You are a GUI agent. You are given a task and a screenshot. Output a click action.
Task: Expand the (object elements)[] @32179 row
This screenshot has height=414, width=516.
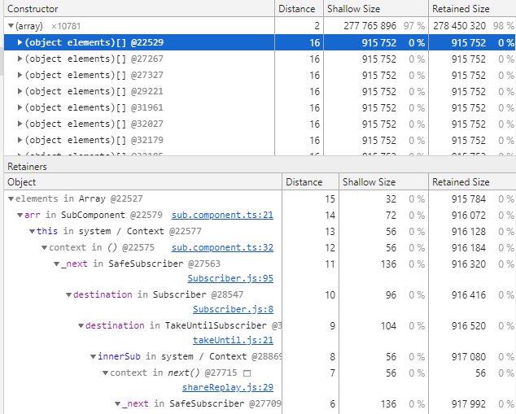tap(20, 140)
